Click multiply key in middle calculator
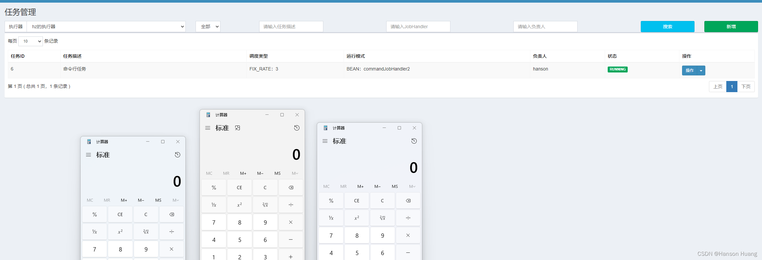The width and height of the screenshot is (762, 260). (x=291, y=222)
